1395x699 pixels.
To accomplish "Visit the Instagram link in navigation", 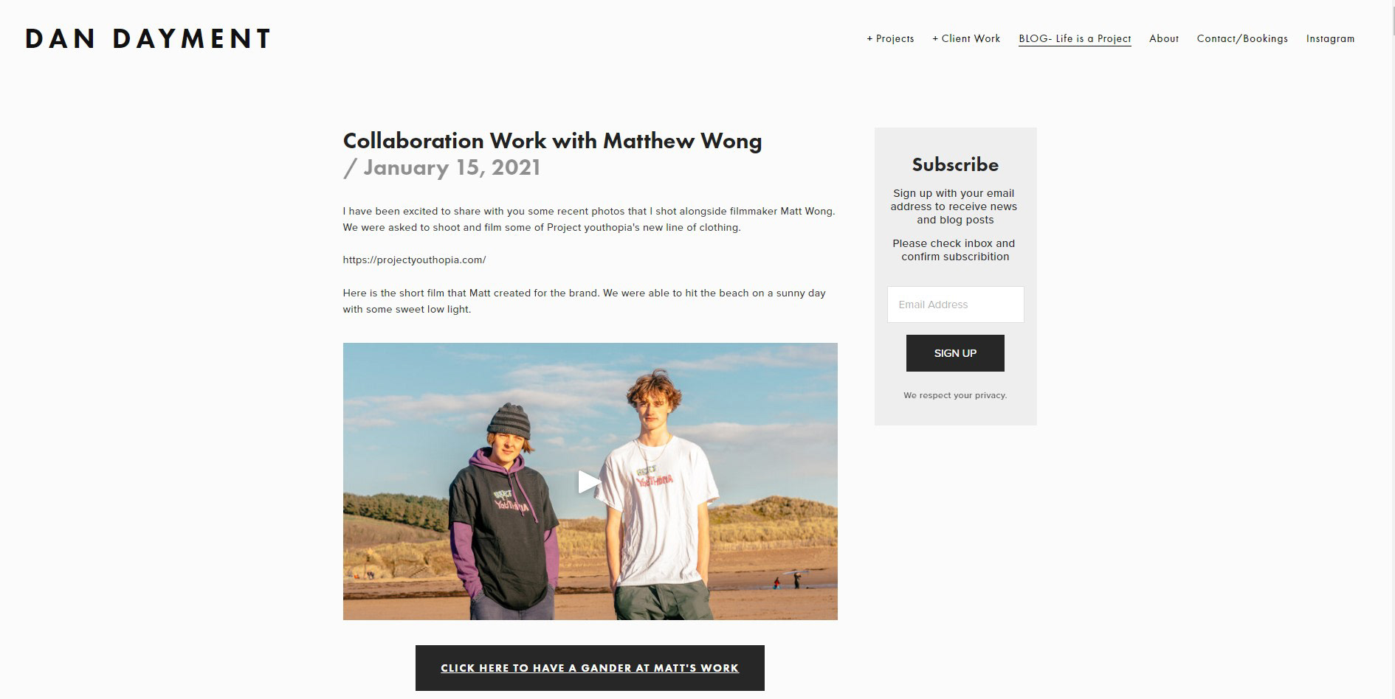I will tap(1330, 38).
